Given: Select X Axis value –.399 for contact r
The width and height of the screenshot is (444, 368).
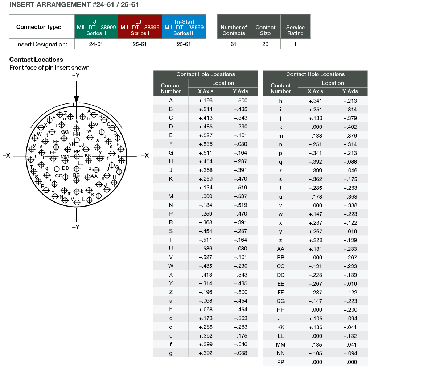Looking at the screenshot, I should [316, 171].
